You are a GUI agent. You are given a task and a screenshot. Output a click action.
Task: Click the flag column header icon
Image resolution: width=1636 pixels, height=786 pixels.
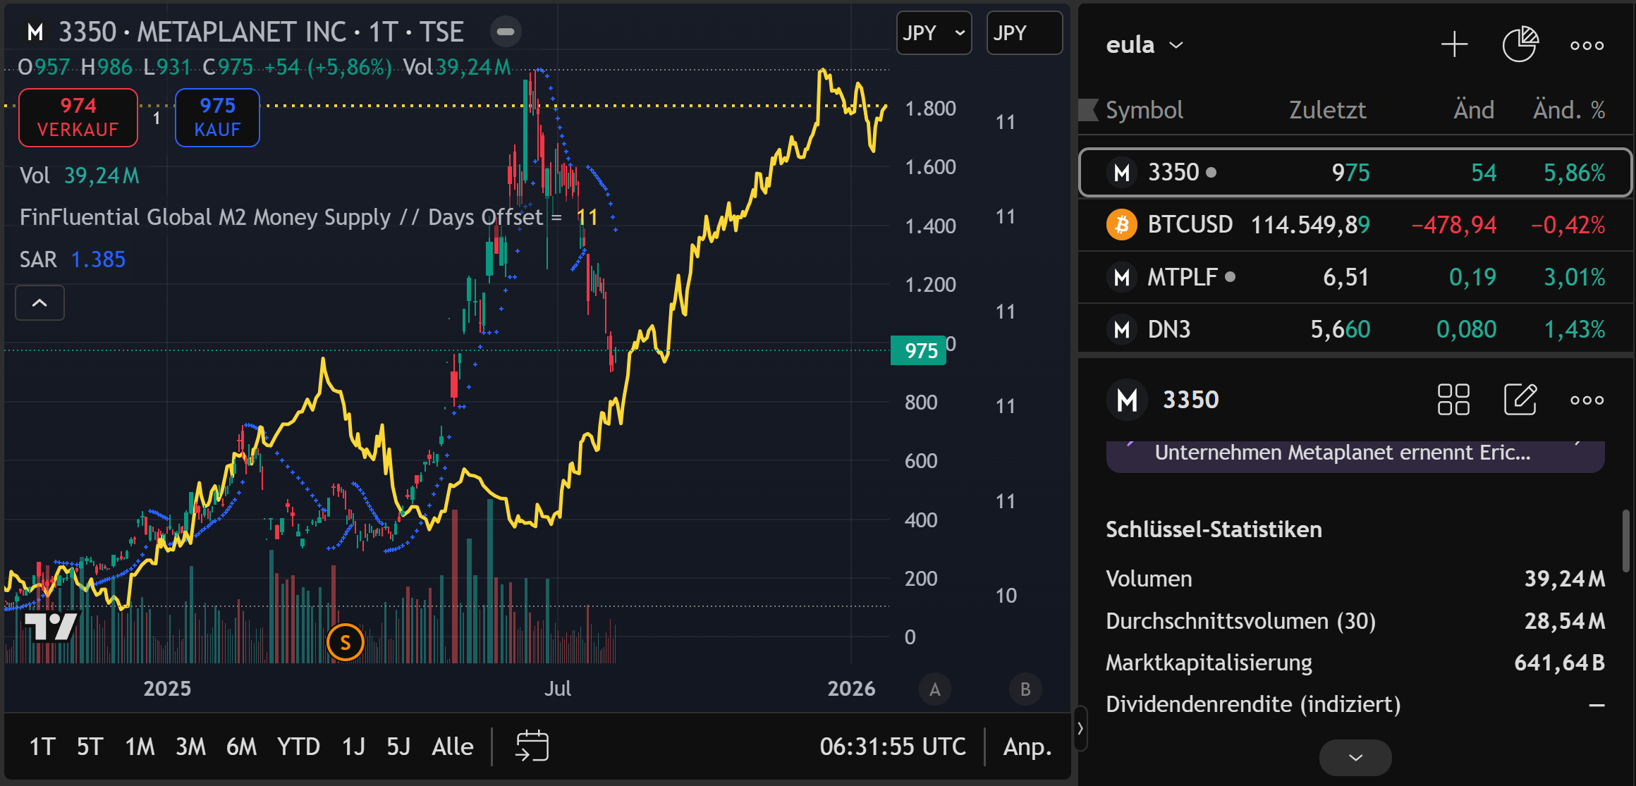1088,110
